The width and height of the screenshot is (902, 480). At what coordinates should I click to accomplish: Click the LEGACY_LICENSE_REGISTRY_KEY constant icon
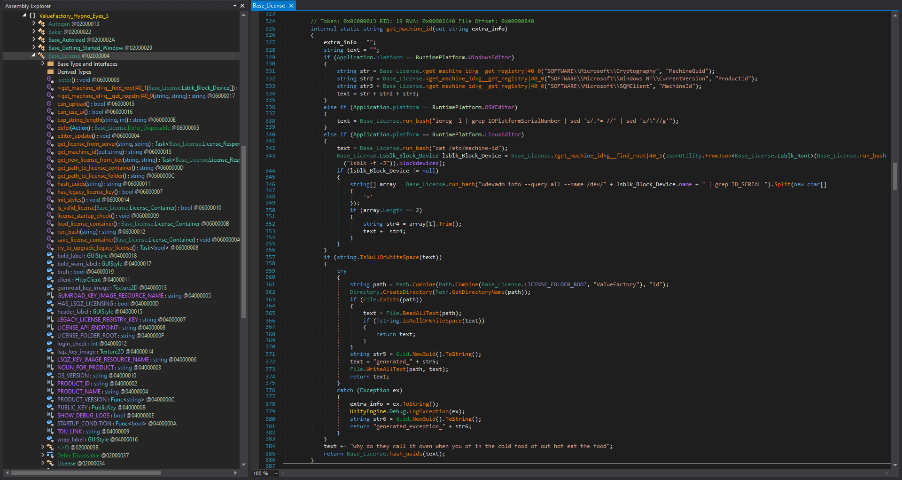pyautogui.click(x=50, y=319)
